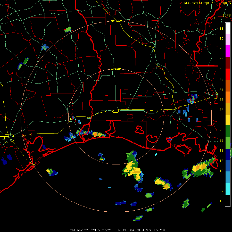Click the 58 legend value

pos(221,49)
